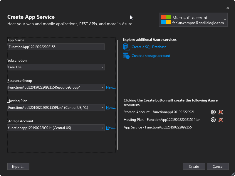Close the Create App Service dialog

pos(227,8)
